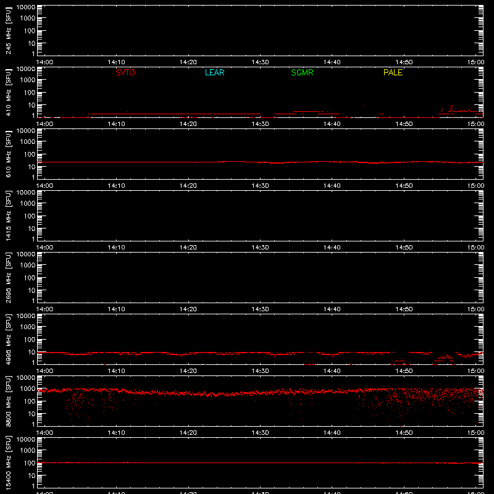Screen dimensions: 494x494
Task: Click the flat red trace in 15400 MHz panel
Action: [x=260, y=463]
